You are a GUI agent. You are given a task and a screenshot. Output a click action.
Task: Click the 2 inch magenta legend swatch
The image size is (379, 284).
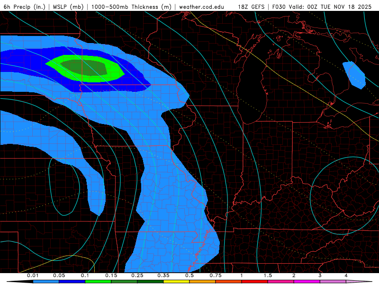[x=307, y=282]
